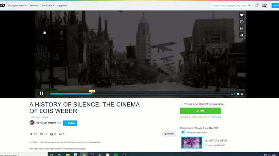Toggle Autoplay next video switch
This screenshot has height=156, width=279.
coord(183,132)
